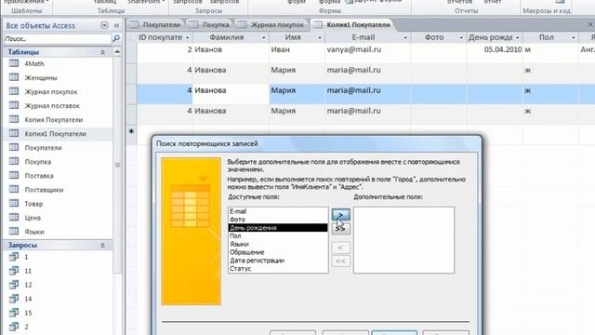Open query 11 icon

(x=14, y=271)
